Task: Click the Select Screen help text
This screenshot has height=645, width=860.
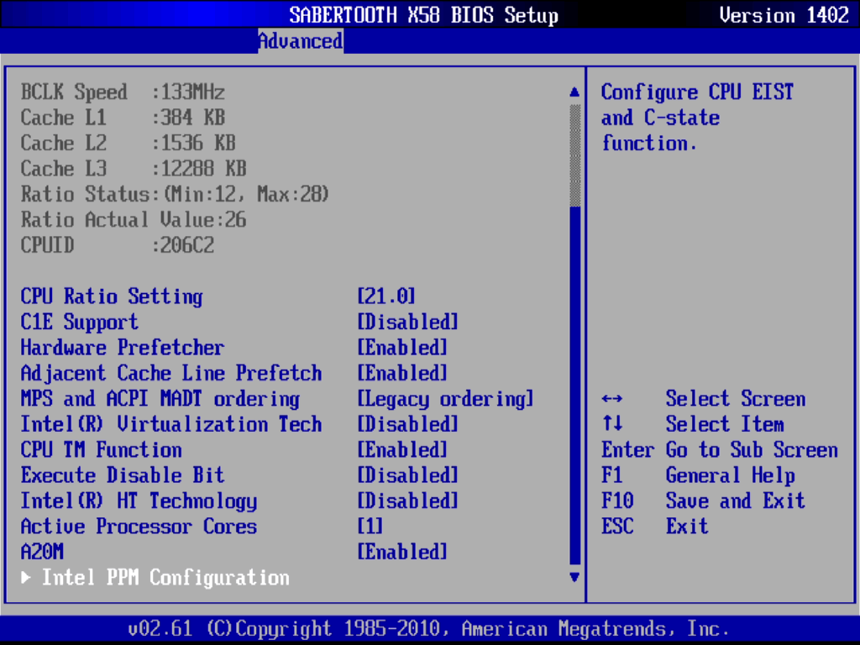Action: click(x=736, y=399)
